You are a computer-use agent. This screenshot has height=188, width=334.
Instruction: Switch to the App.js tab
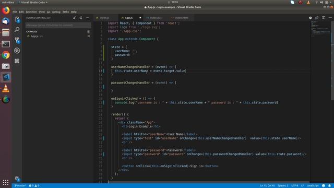[128, 18]
